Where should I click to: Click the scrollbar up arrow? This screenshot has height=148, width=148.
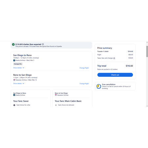click(147, 42)
